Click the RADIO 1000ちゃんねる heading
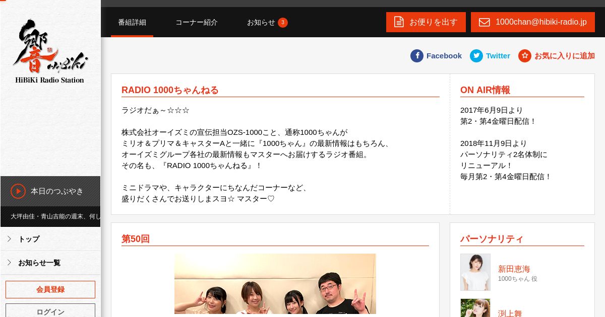The image size is (605, 317). pyautogui.click(x=170, y=90)
